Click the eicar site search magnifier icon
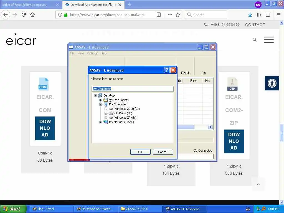The height and width of the screenshot is (213, 284). (255, 39)
